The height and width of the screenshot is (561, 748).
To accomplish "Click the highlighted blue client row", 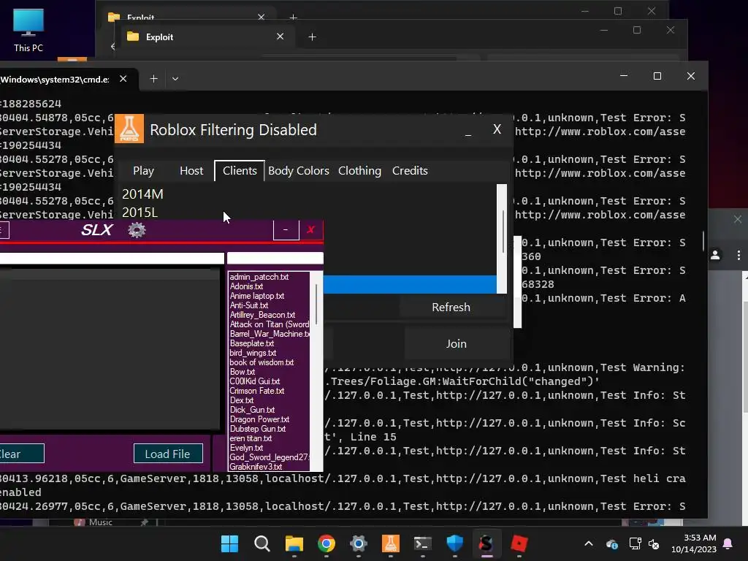I will [x=410, y=284].
